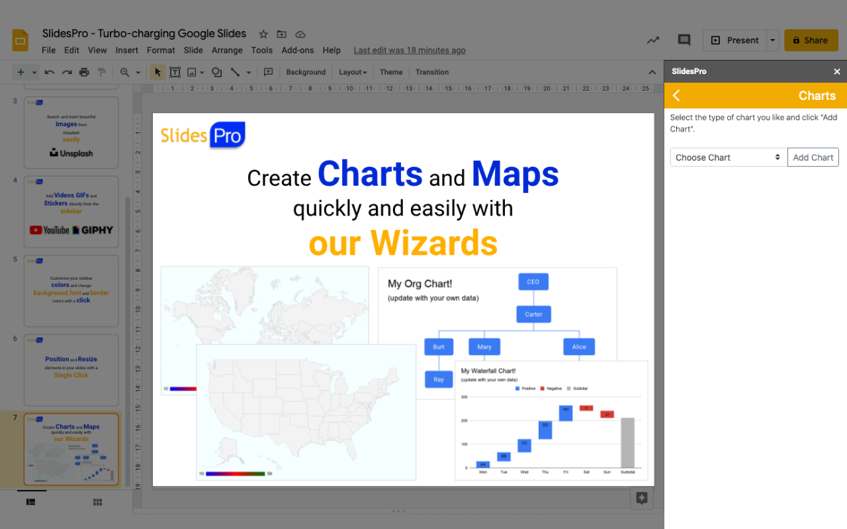The height and width of the screenshot is (529, 847).
Task: Switch to filmstrip view icon
Action: 30,502
